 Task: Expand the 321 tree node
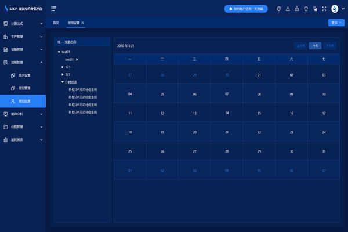pos(63,75)
